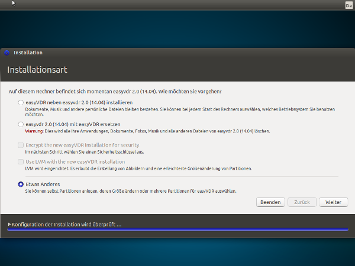This screenshot has height=266, width=355.
Task: Expand the 'Konfiguration der Installation' details triangle
Action: (9, 225)
